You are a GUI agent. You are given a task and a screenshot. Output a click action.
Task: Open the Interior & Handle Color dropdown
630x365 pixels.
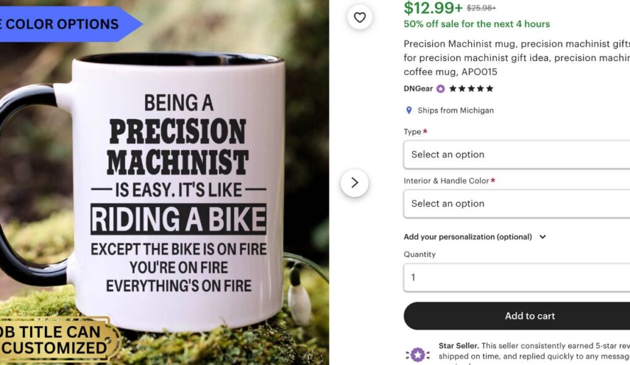point(517,203)
